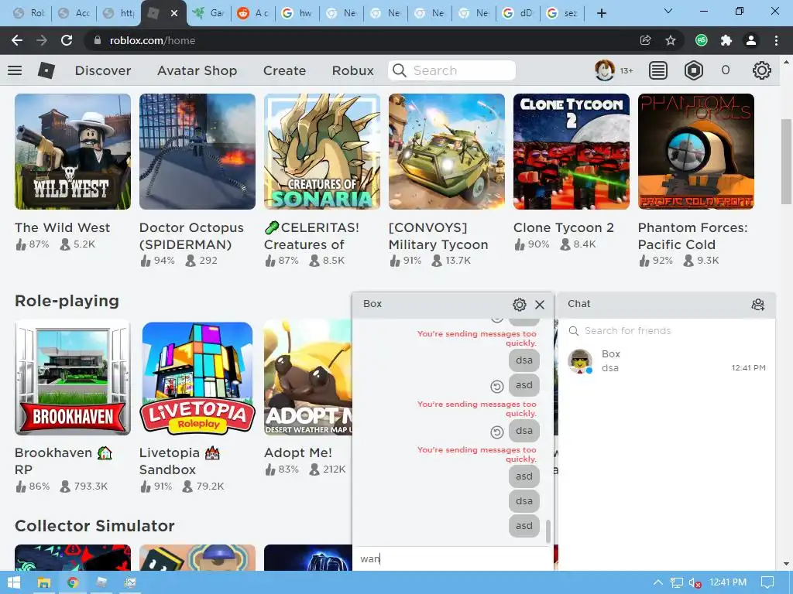Click the address bar URL
This screenshot has height=594, width=793.
pyautogui.click(x=153, y=40)
